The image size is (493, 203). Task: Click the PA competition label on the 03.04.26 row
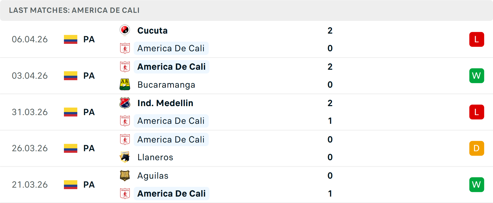click(x=89, y=76)
